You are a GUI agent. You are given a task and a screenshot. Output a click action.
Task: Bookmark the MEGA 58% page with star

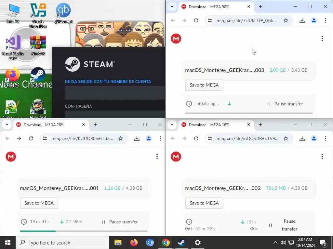coord(286,20)
